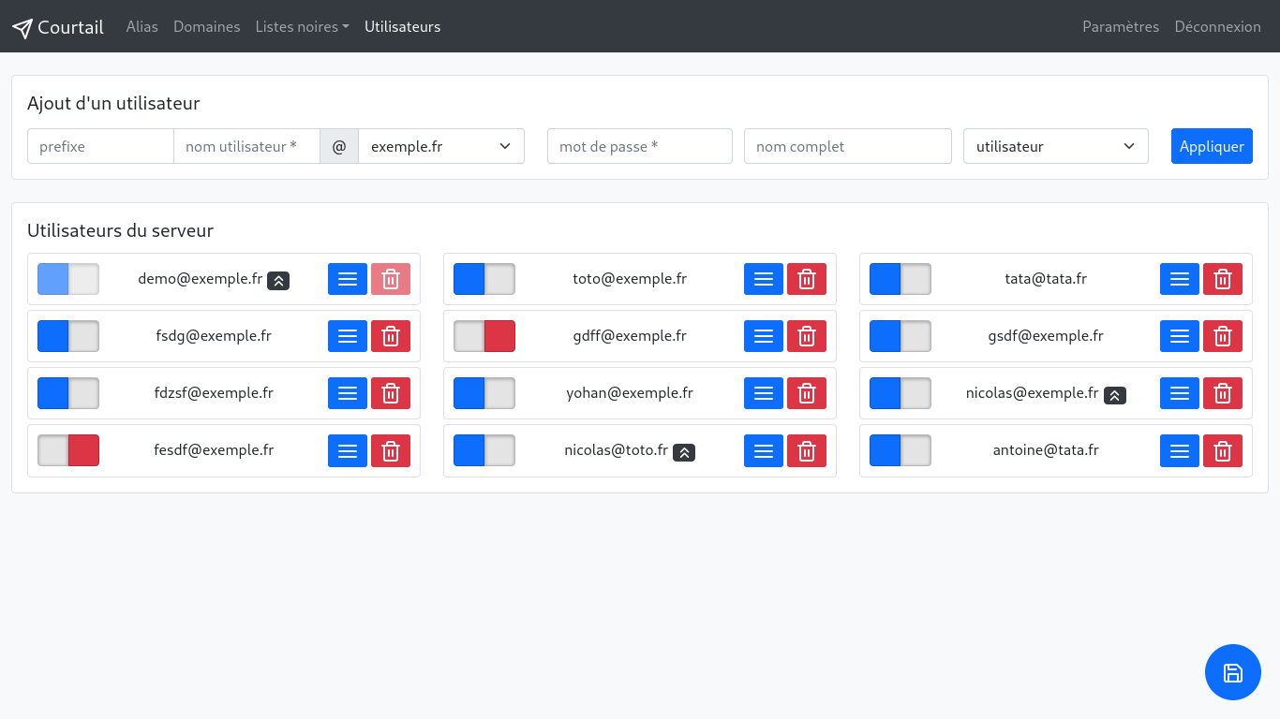Click admin chevron badge next to demo@exemple.fr
The height and width of the screenshot is (719, 1280).
(x=278, y=280)
